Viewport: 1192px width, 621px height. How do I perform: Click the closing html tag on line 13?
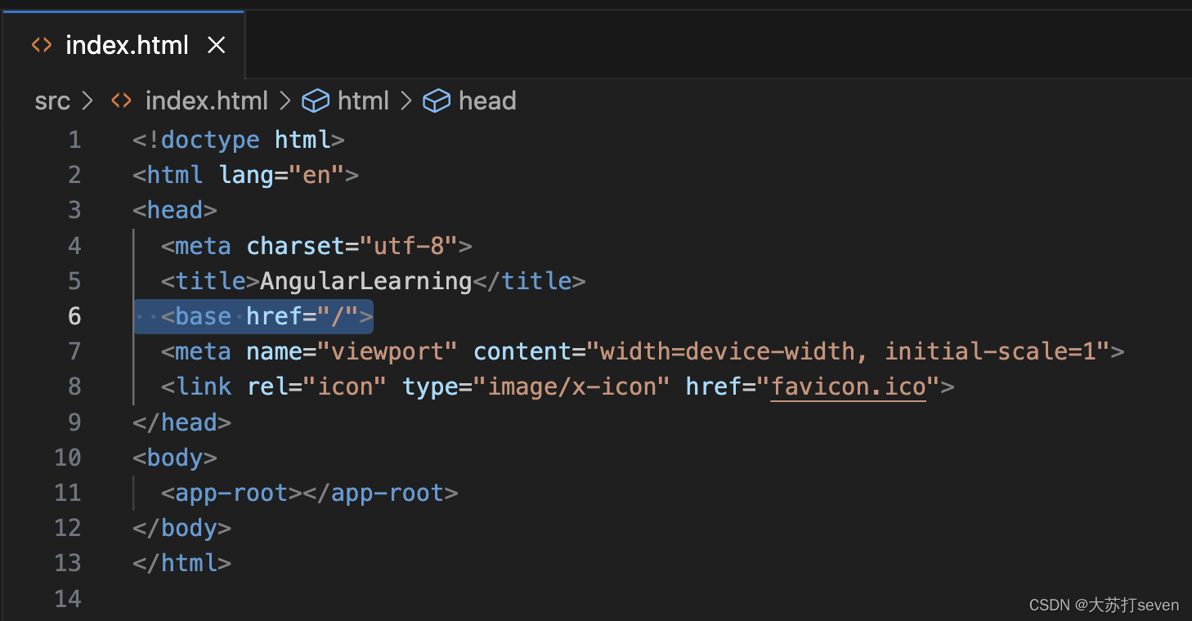tap(181, 563)
